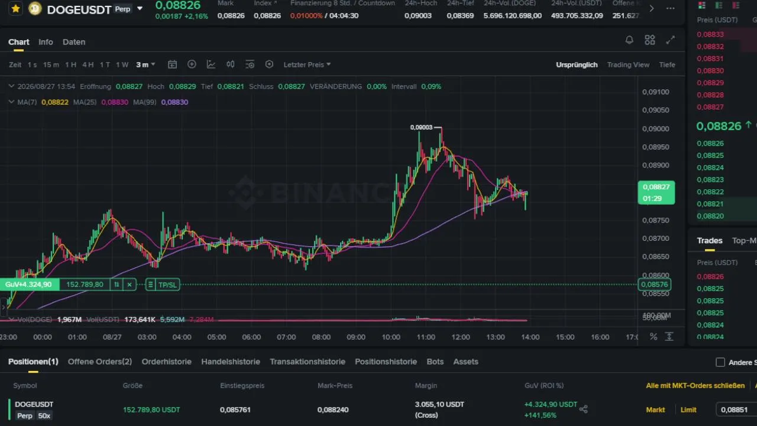Click the TP/SL button on chart

click(x=167, y=285)
